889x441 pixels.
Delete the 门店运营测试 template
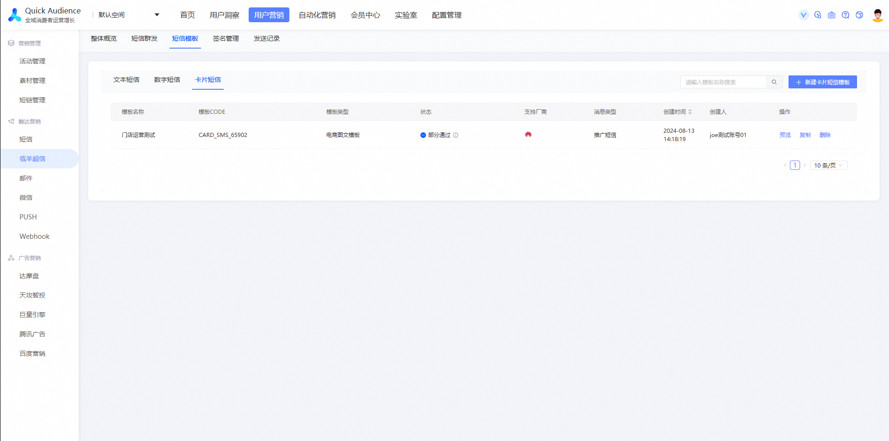coord(825,135)
